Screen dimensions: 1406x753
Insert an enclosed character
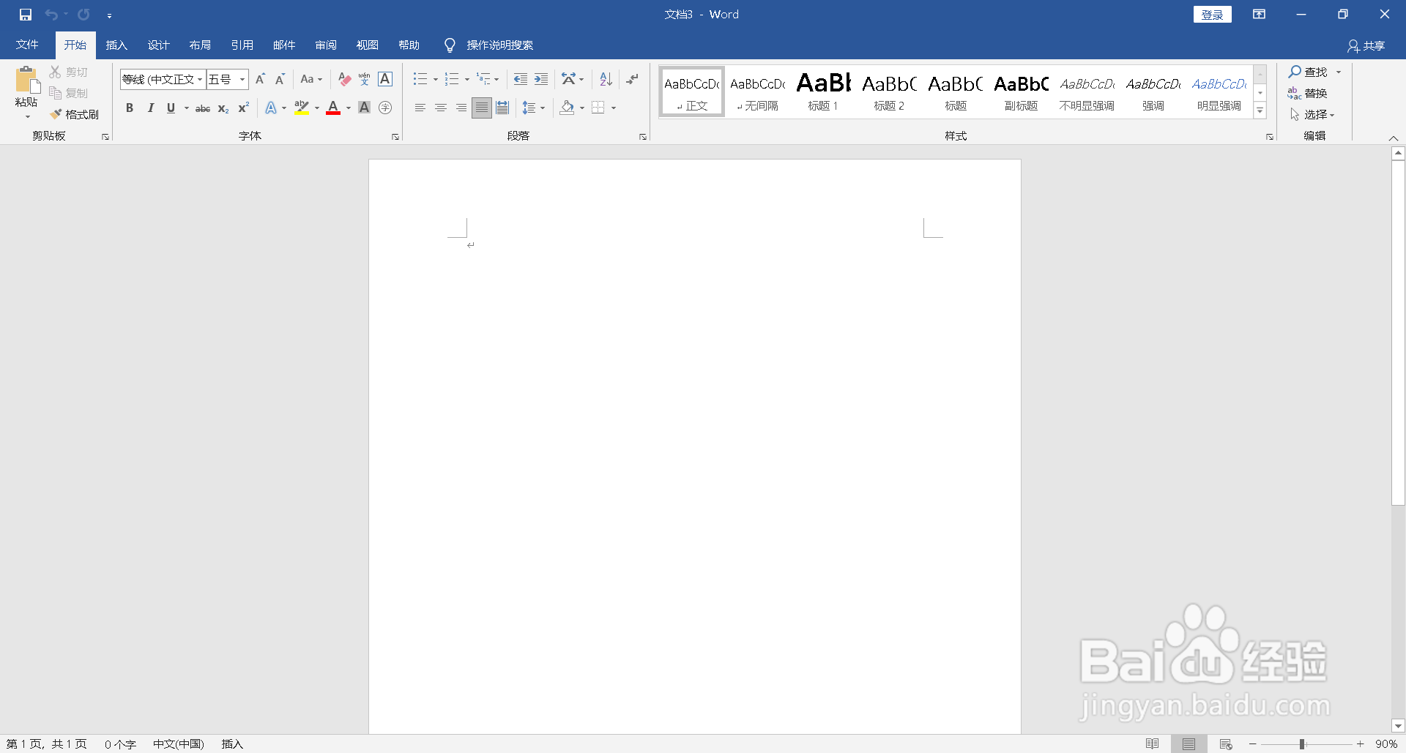(x=385, y=108)
